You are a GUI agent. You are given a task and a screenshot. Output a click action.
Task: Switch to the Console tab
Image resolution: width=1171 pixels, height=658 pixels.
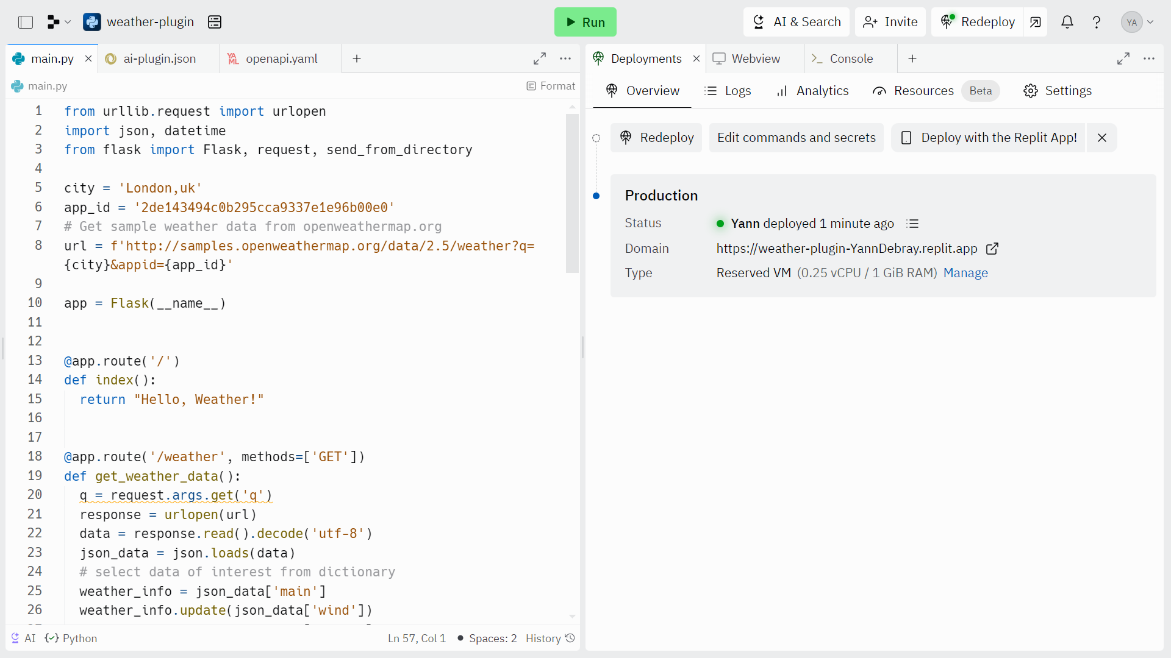pos(851,58)
